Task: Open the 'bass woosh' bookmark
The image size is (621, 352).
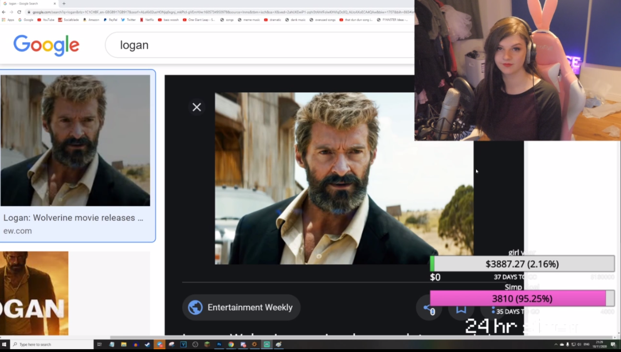Action: tap(168, 20)
